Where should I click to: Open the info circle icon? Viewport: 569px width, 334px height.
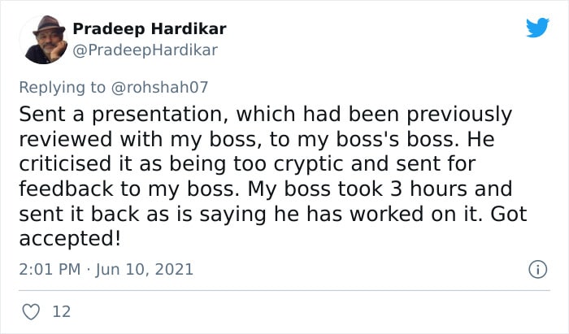[537, 270]
